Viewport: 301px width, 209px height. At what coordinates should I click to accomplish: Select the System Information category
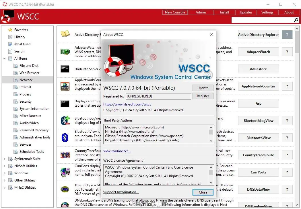click(x=34, y=109)
